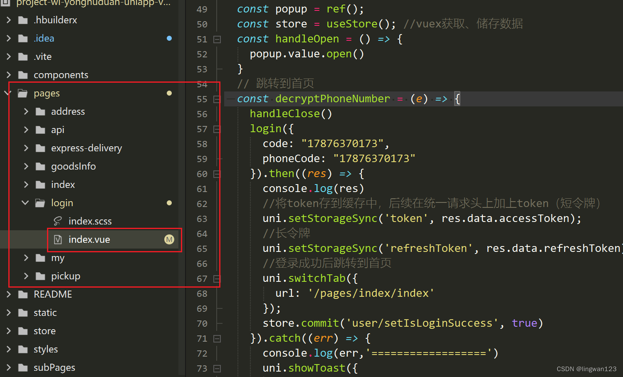This screenshot has width=623, height=377.
Task: Click the '/pages/index/index' url string
Action: click(371, 293)
